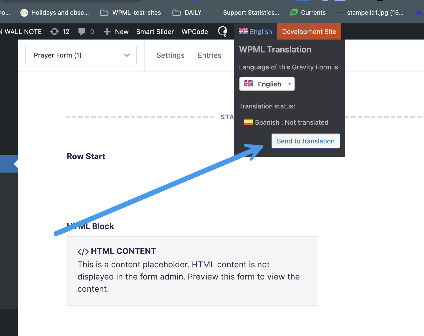Open the WPML-test-sites bookmark folder
The height and width of the screenshot is (336, 424).
point(131,13)
